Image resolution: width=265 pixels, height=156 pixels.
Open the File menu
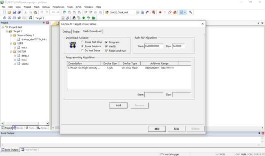tap(4, 7)
